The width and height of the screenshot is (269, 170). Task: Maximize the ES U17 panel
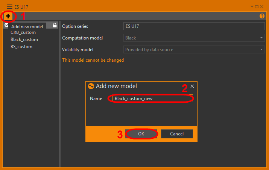[257, 6]
